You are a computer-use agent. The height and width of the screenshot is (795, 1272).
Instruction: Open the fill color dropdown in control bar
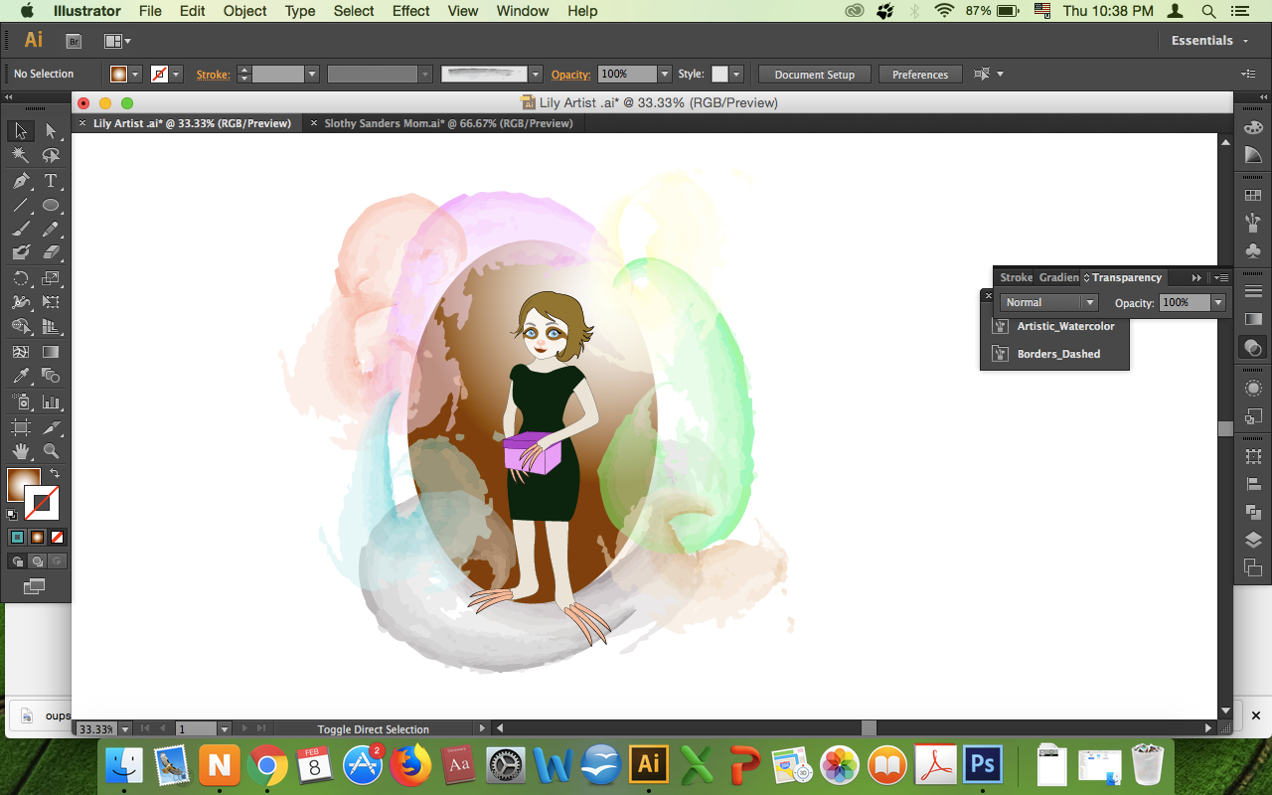[136, 75]
